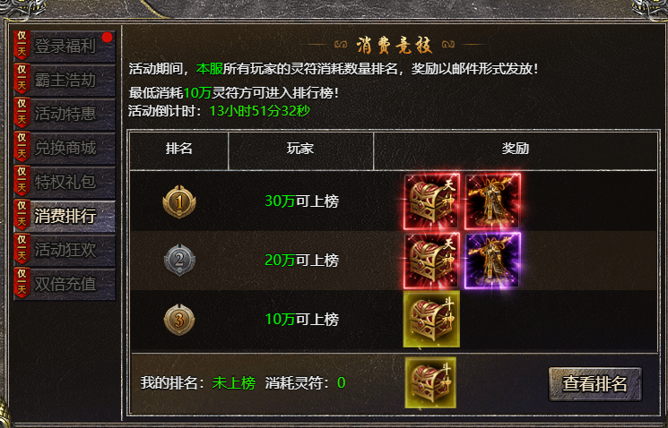Open the 兑换商城 tab
The width and height of the screenshot is (668, 428).
point(65,148)
